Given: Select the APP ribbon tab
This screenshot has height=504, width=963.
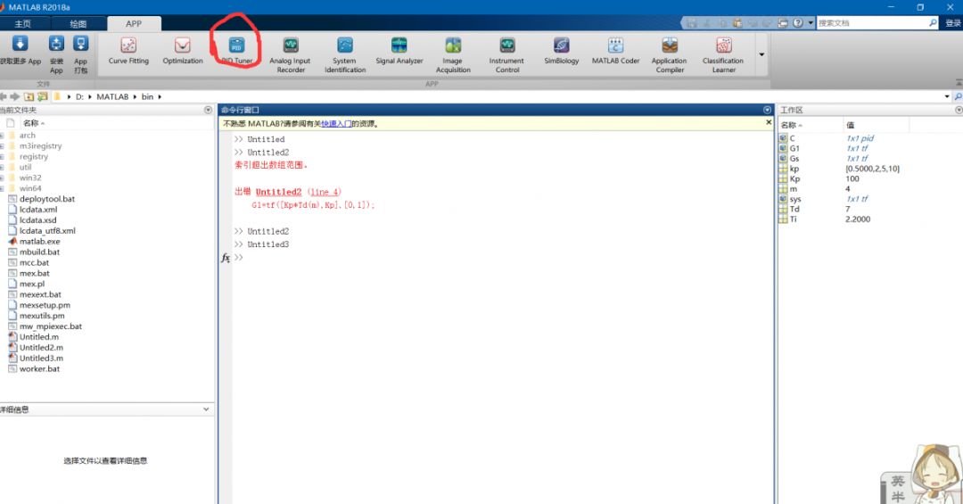Looking at the screenshot, I should [134, 23].
